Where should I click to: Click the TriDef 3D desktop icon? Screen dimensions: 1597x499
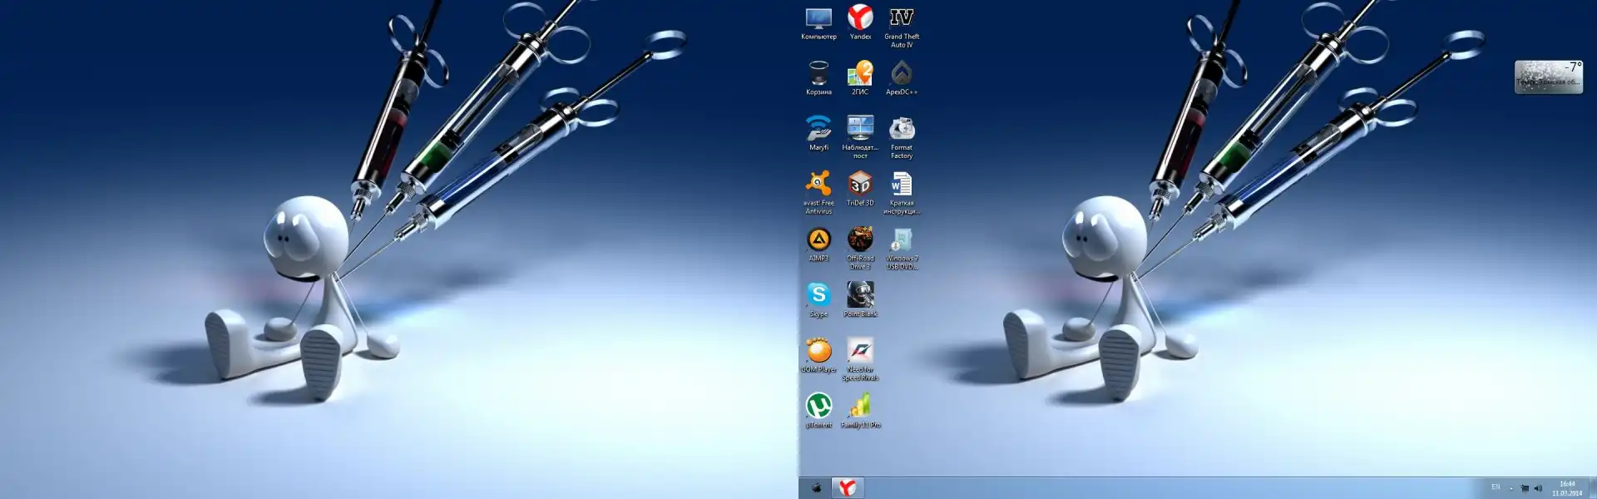point(860,185)
